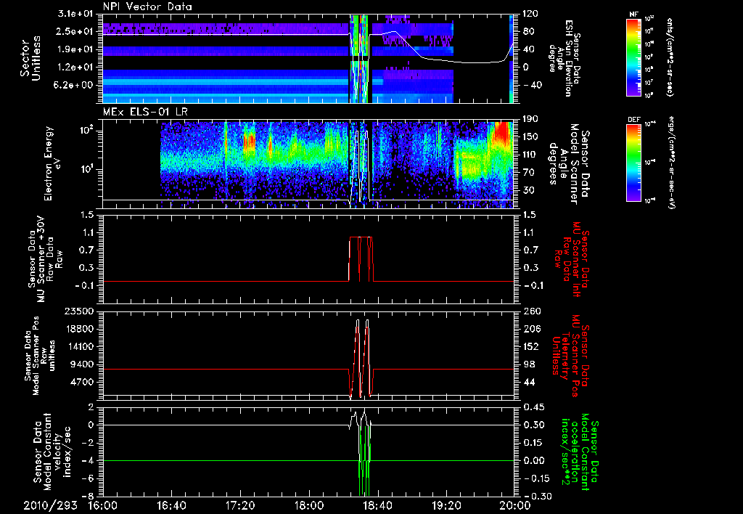Click the double peak in Scanner Pos plot
Image resolution: width=743 pixels, height=514 pixels.
pos(361,358)
